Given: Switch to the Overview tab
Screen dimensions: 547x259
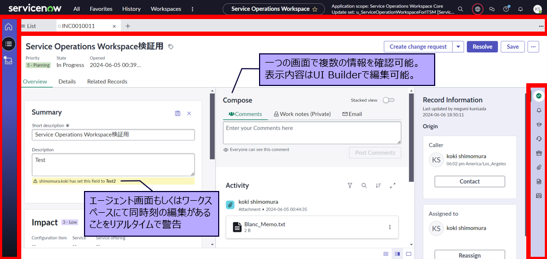Looking at the screenshot, I should (x=35, y=82).
